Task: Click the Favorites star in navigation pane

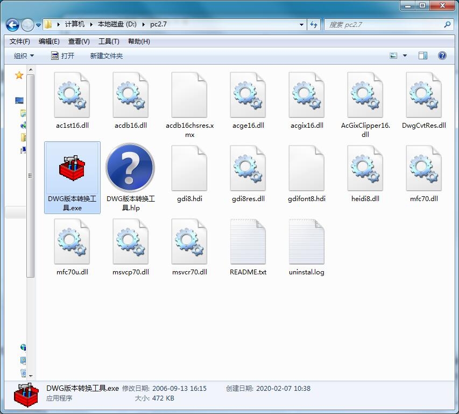Action: pos(19,75)
